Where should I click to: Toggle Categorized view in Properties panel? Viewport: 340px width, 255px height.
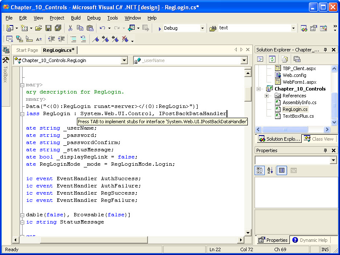coord(260,170)
